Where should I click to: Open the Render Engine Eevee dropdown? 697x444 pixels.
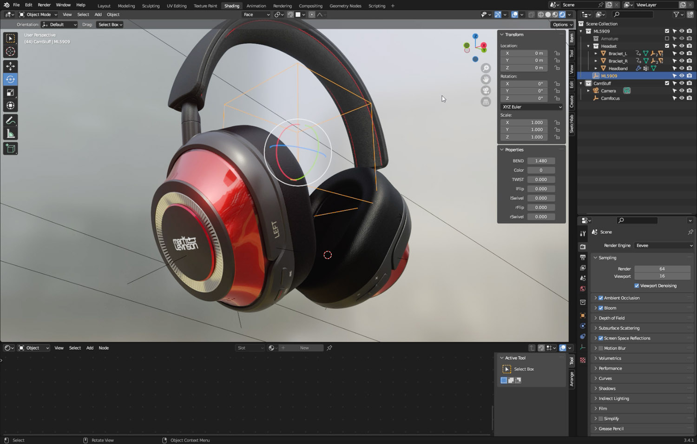(664, 245)
